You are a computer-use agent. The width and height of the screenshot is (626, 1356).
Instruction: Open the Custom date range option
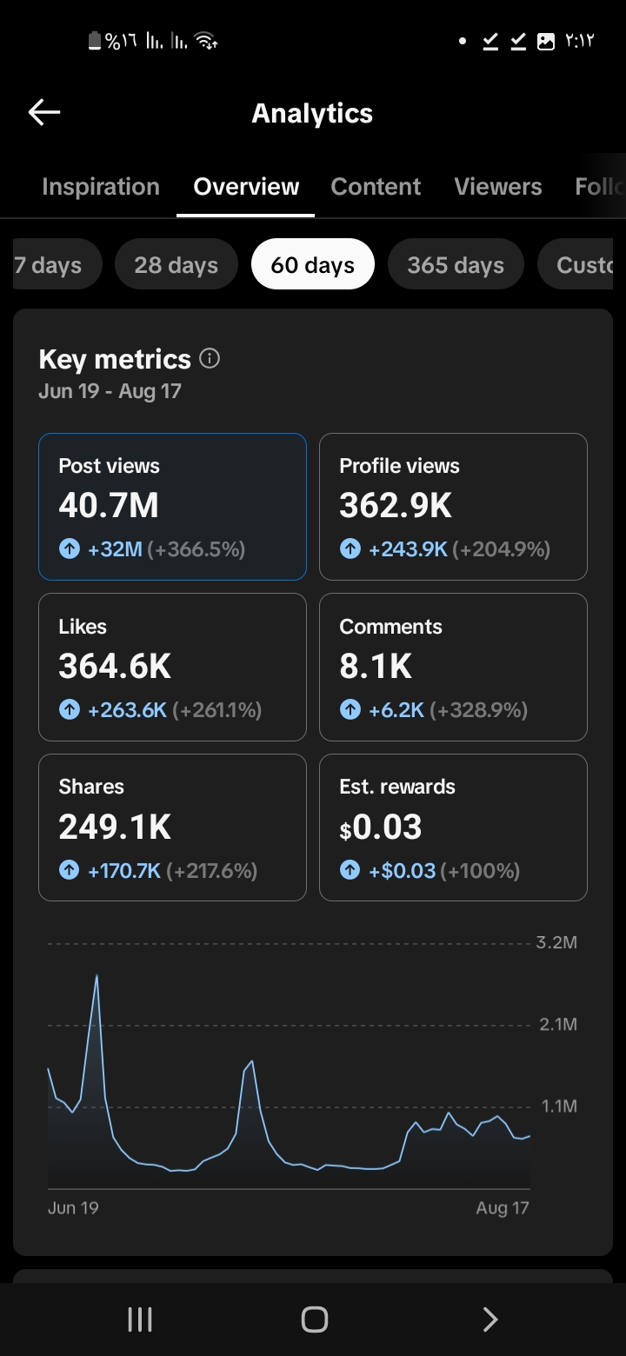(577, 264)
